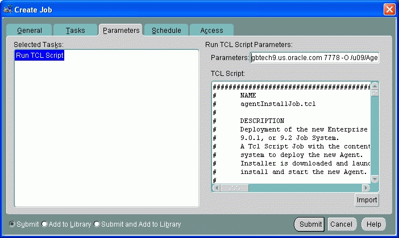Click the horizontal scrollbar thumb

pos(230,188)
